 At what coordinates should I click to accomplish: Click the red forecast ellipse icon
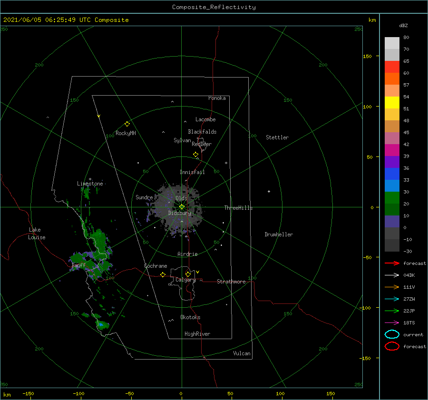coord(392,346)
